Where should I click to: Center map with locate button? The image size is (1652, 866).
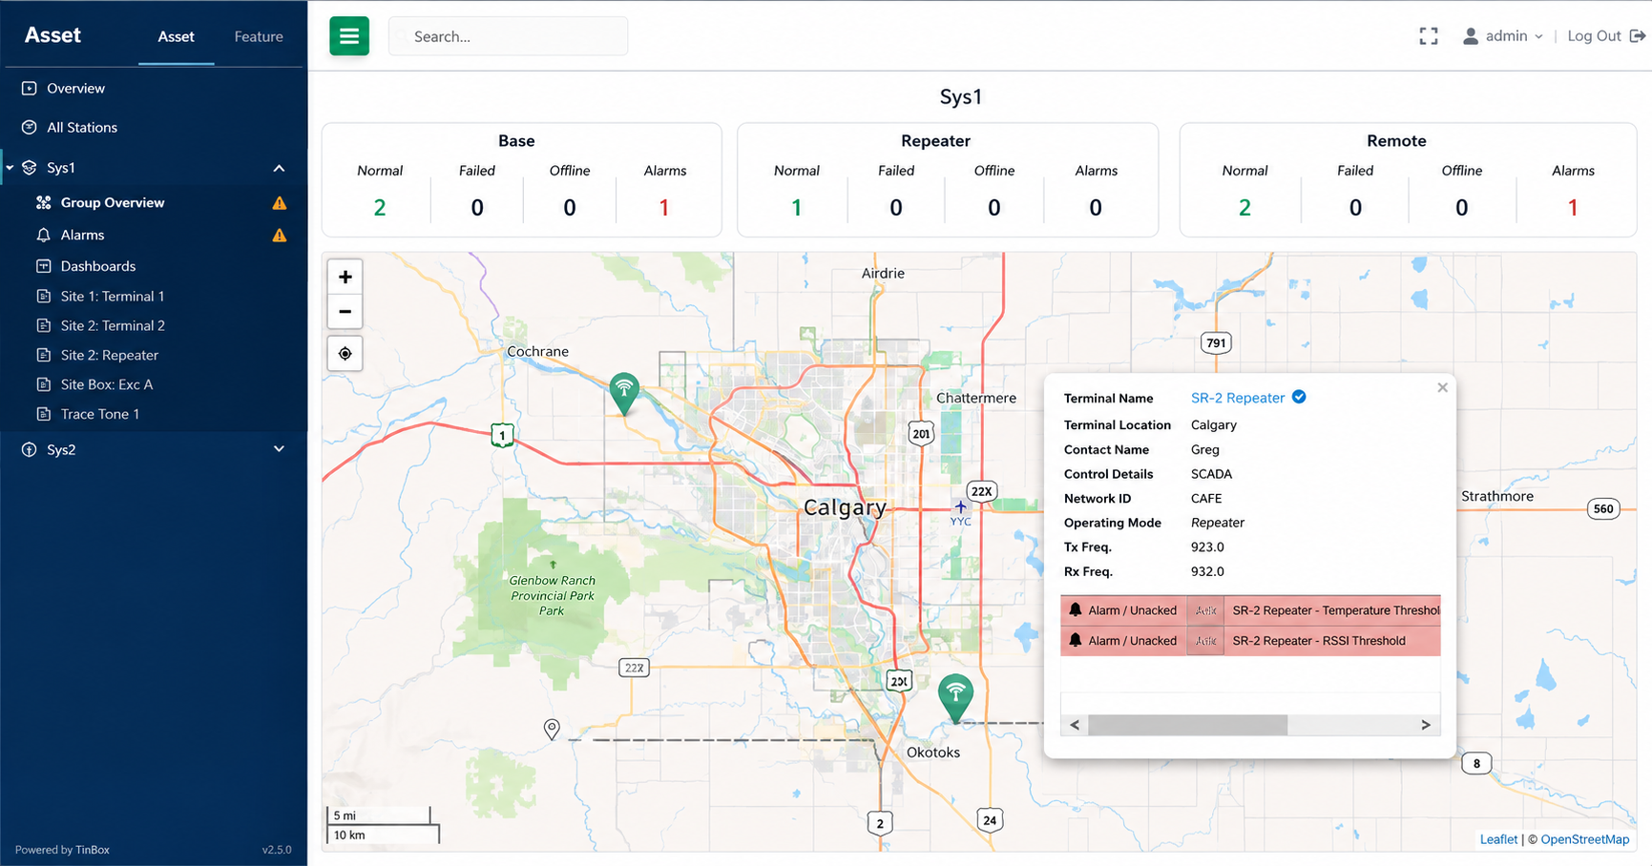coord(345,354)
